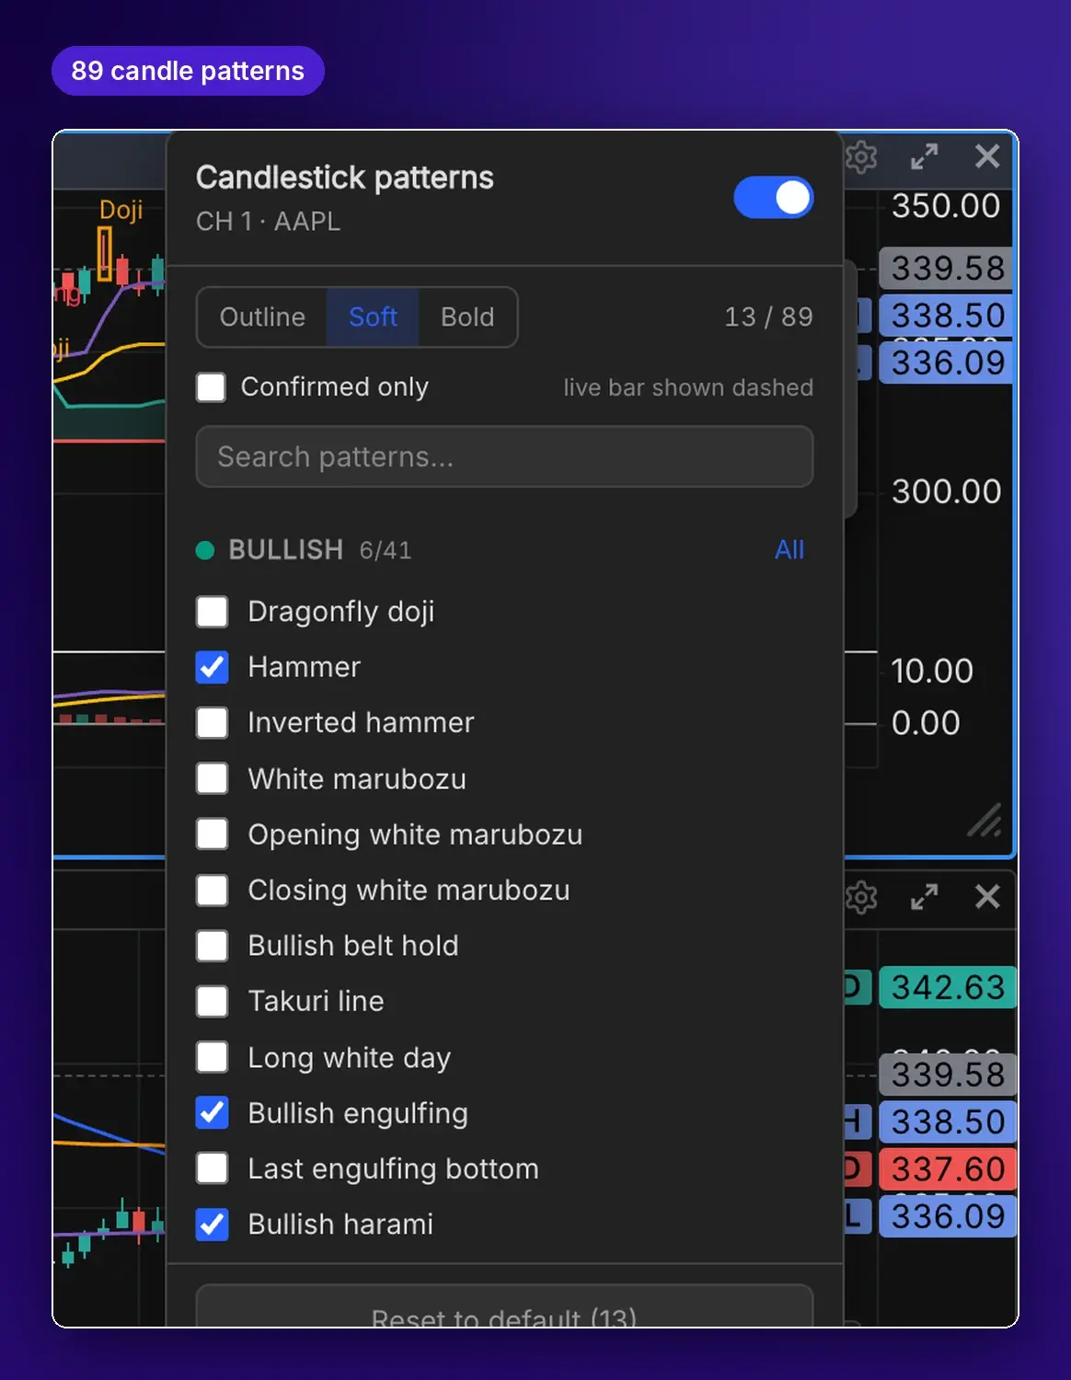Open settings gear in upper chart panel

862,157
